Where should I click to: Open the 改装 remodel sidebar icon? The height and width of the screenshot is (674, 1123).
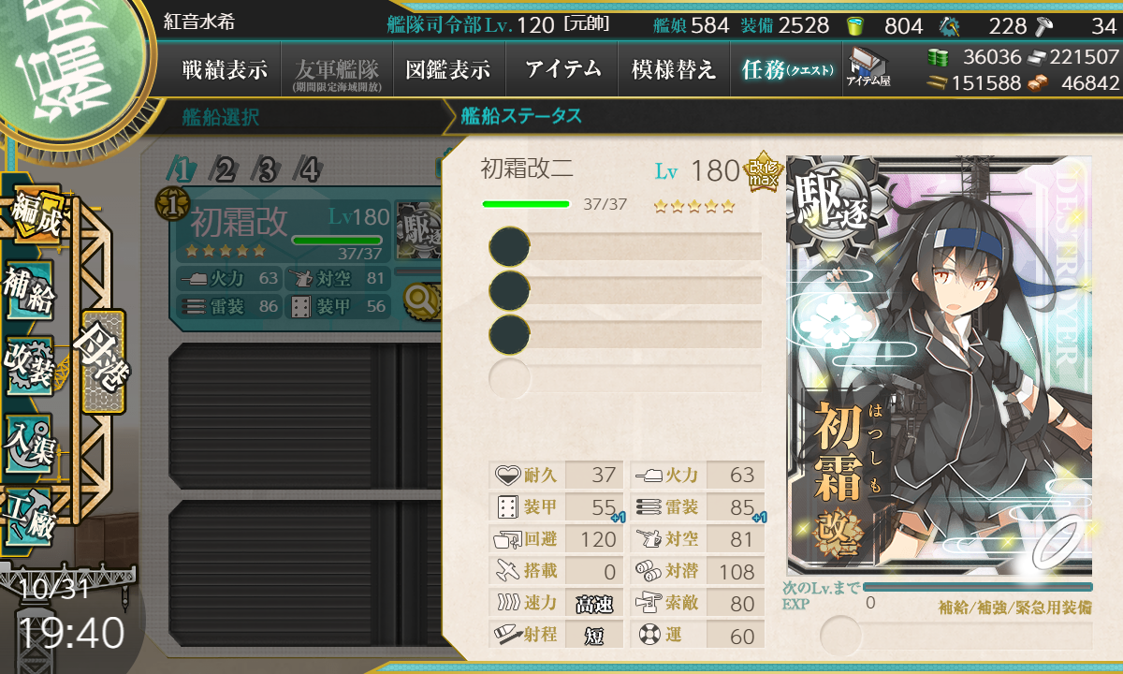click(x=30, y=366)
